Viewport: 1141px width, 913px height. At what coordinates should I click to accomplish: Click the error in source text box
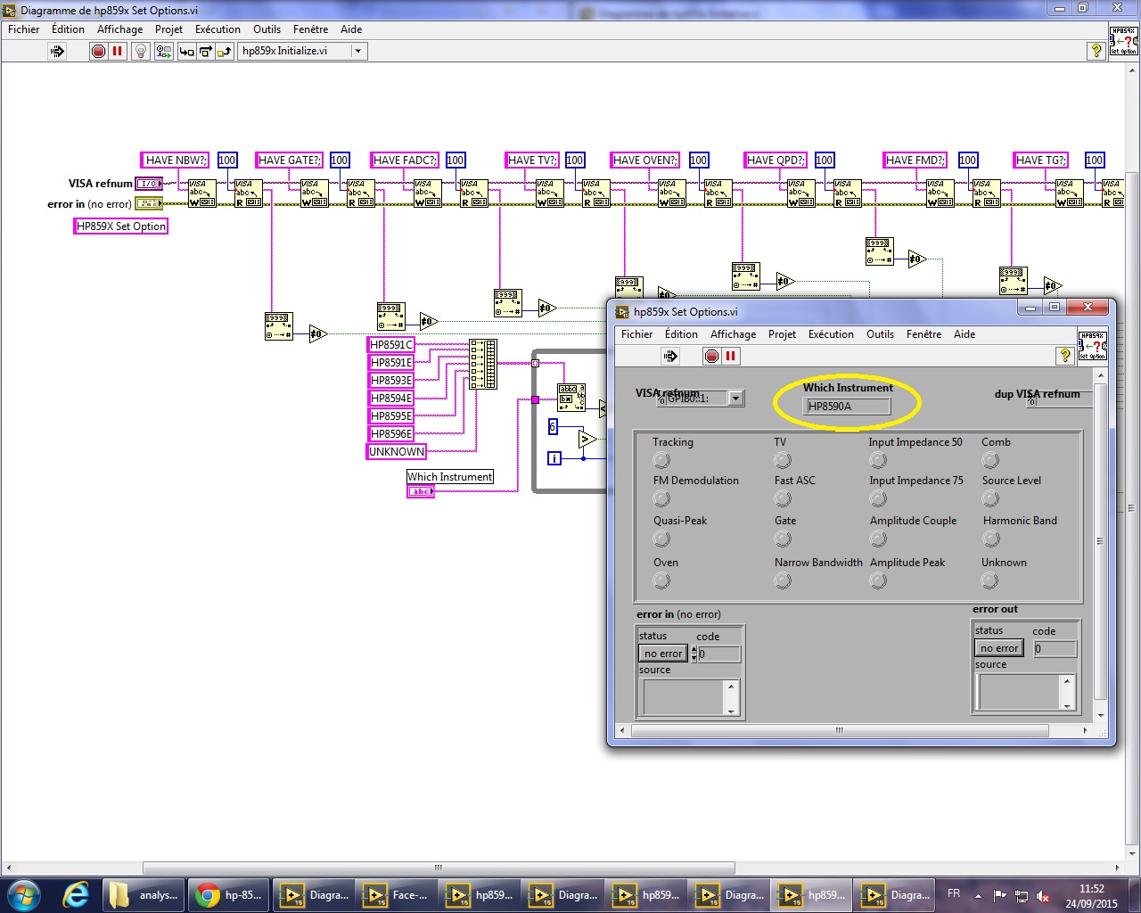[x=684, y=697]
